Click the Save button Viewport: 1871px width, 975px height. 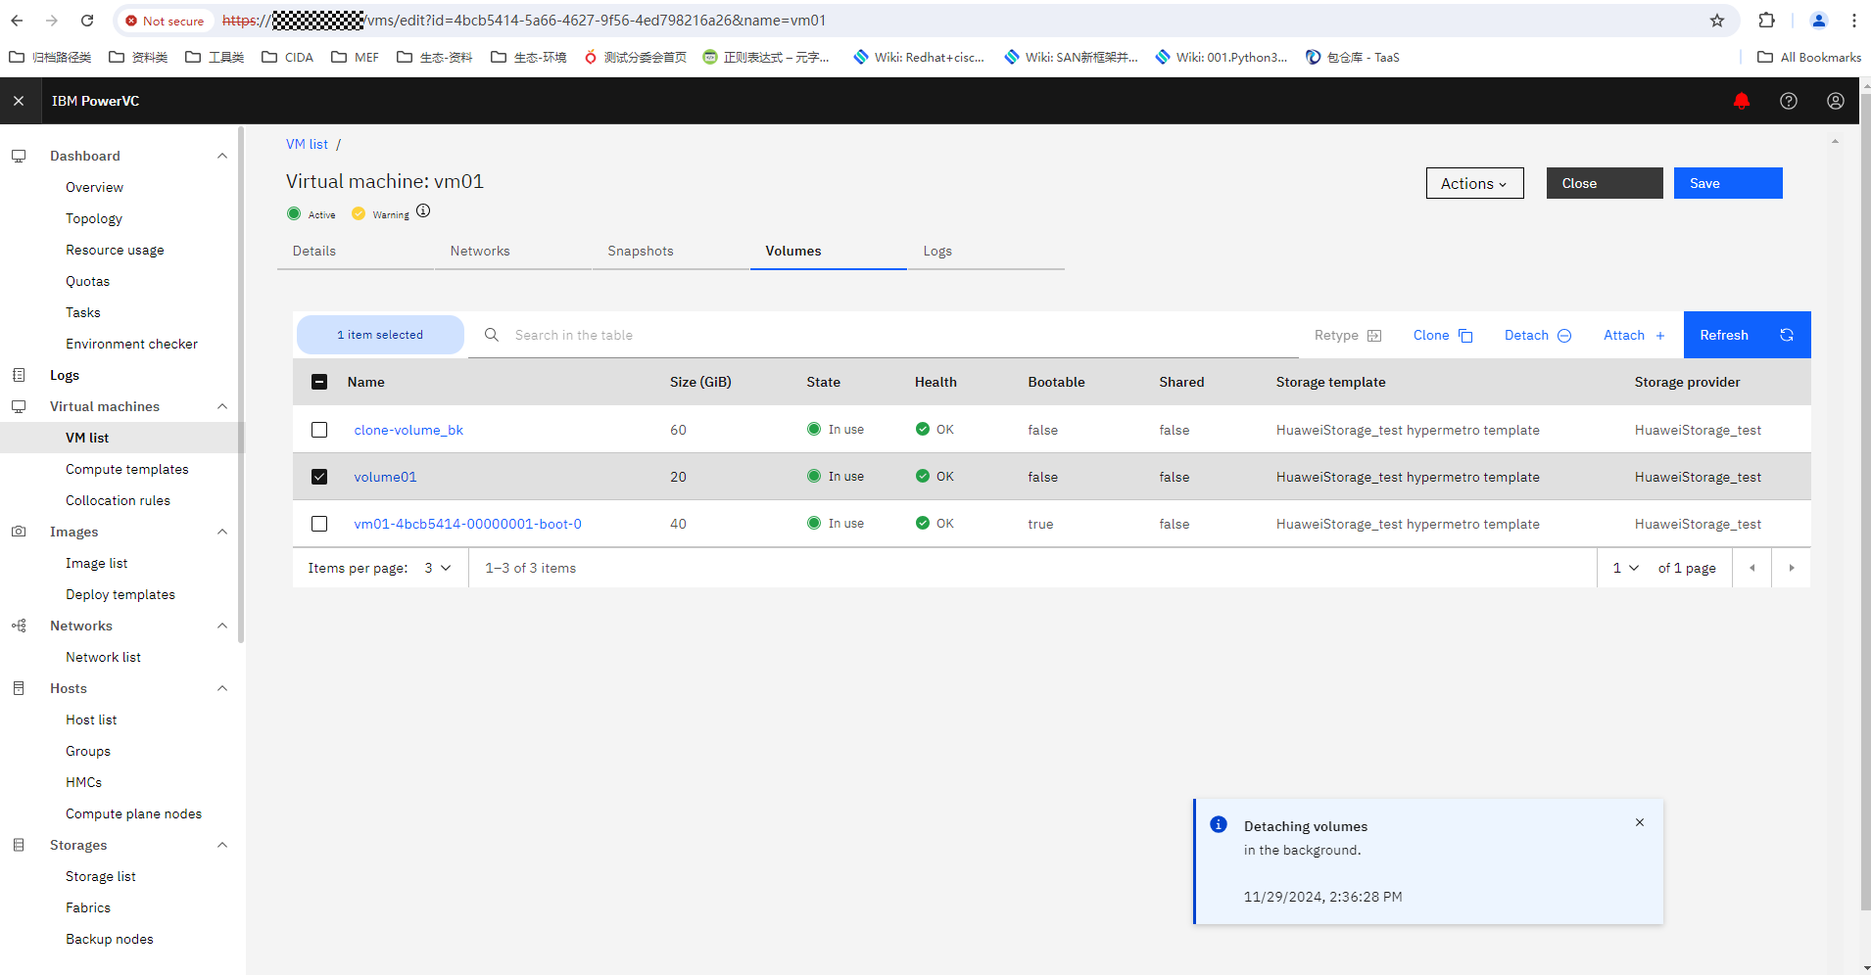[1728, 183]
